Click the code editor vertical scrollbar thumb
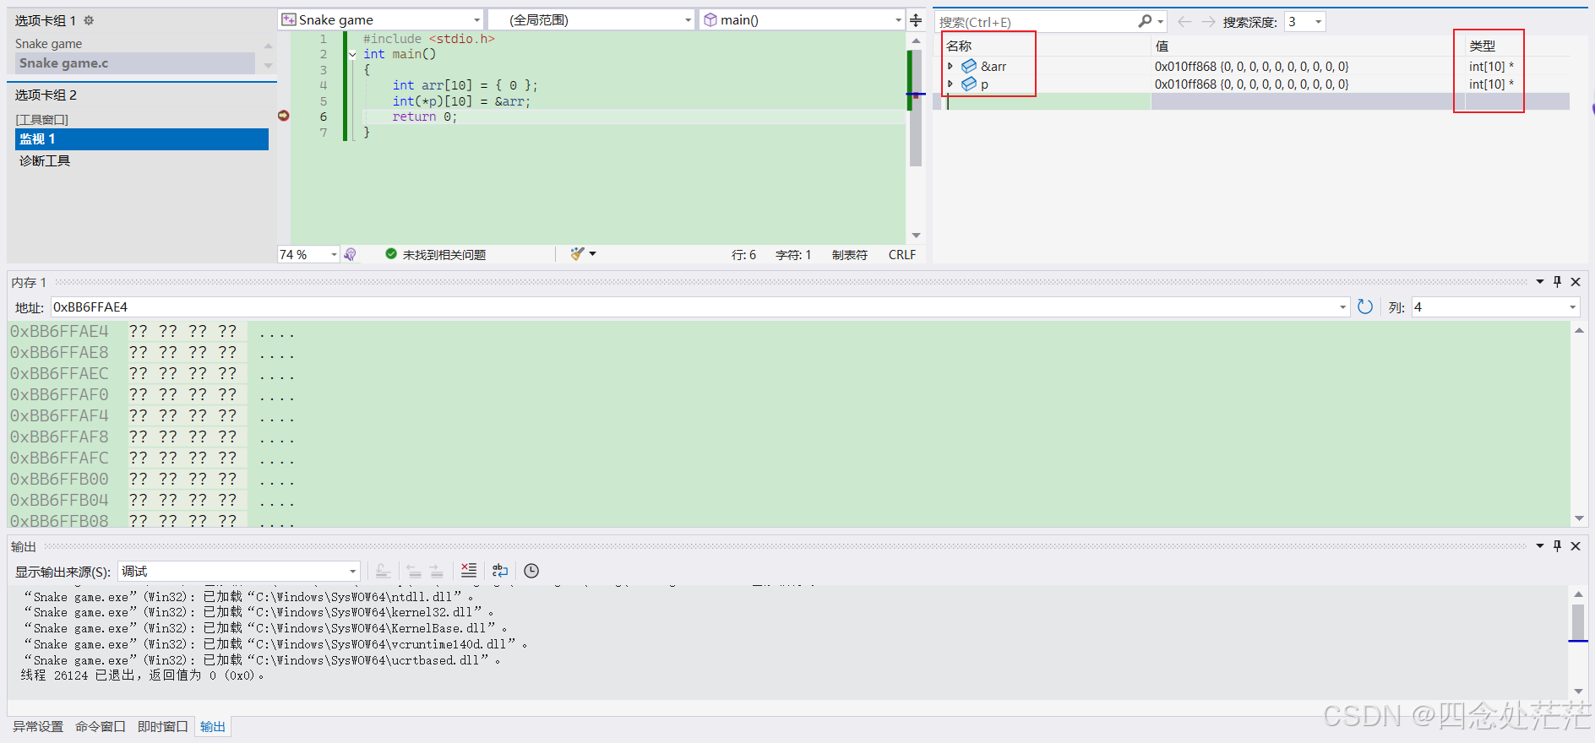The image size is (1595, 743). (916, 108)
